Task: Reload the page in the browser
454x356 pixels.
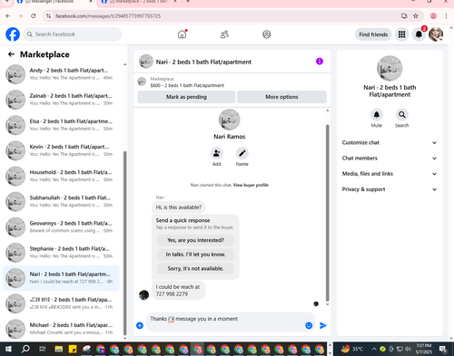Action: (34, 16)
